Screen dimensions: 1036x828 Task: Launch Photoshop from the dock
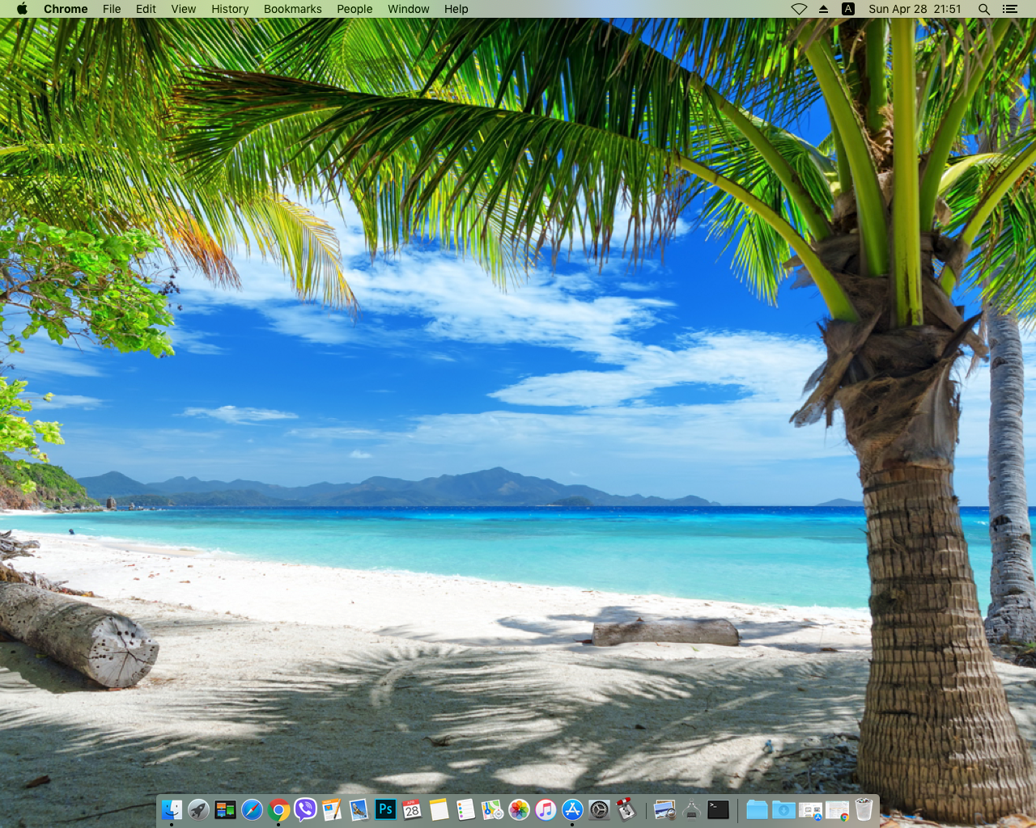385,809
